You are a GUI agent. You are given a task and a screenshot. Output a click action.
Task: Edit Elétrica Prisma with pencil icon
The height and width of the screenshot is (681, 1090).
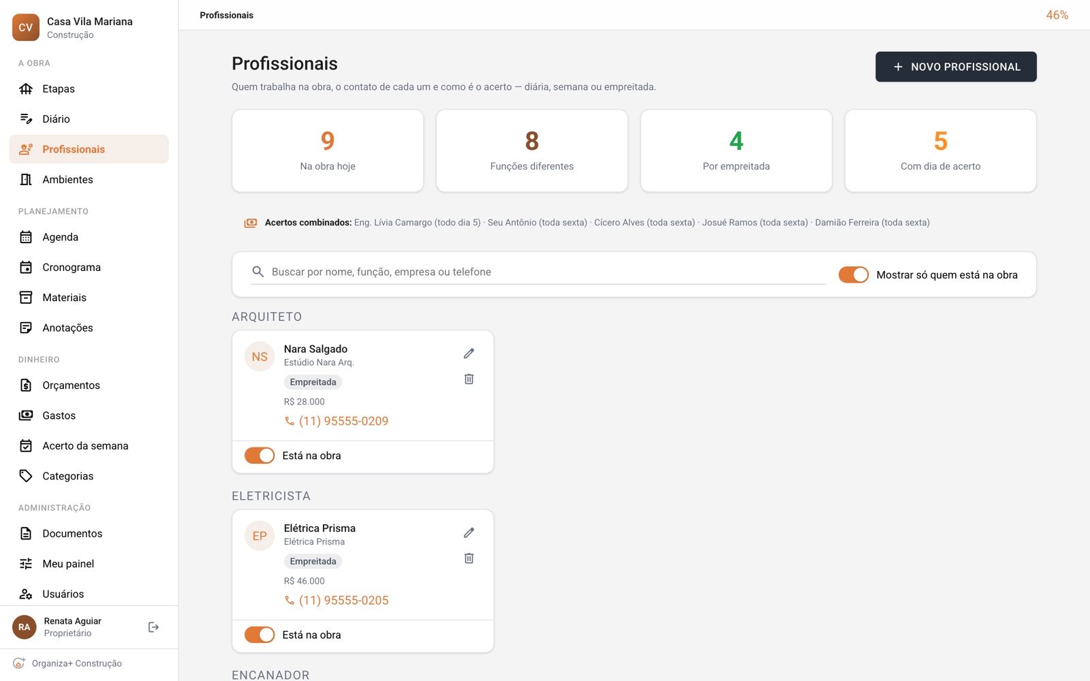point(469,533)
